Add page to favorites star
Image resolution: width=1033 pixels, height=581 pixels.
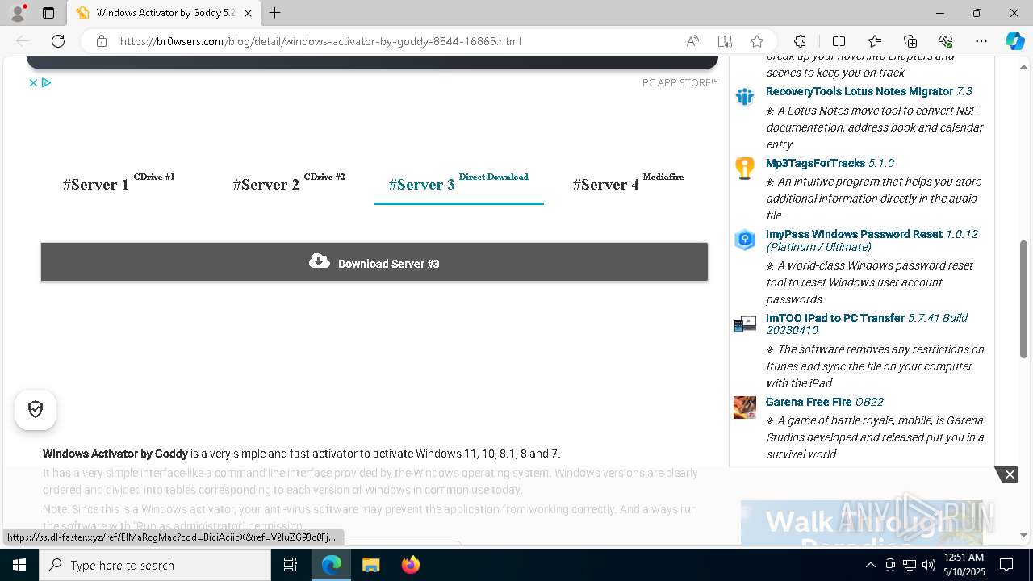click(757, 41)
